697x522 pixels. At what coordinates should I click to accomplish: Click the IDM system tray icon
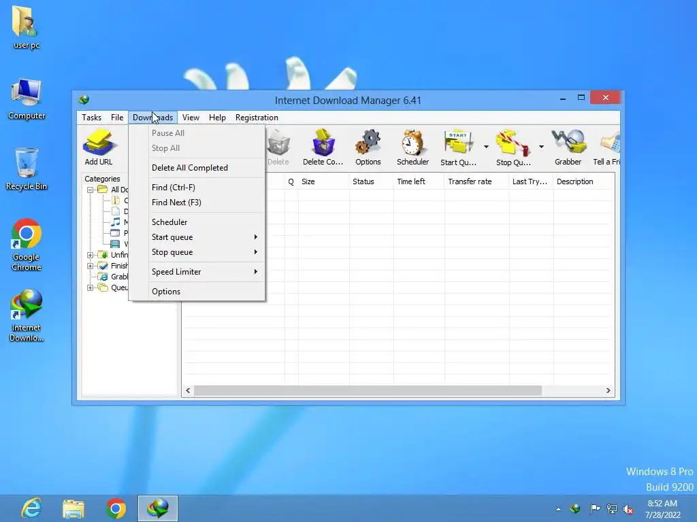(575, 508)
